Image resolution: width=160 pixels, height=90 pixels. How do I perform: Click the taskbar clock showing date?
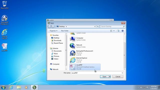click(153, 87)
